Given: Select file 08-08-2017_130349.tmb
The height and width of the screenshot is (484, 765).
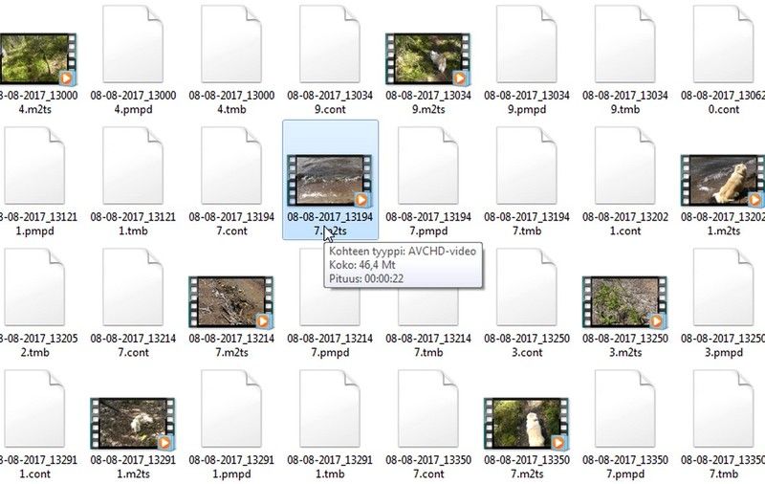Looking at the screenshot, I should [625, 44].
